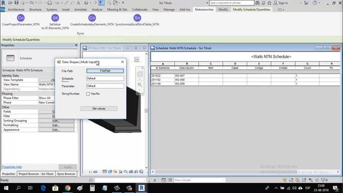Click the Thin Lines icon highlighted in toolbar
Viewport: 343px width, 193px height.
pyautogui.click(x=101, y=3)
